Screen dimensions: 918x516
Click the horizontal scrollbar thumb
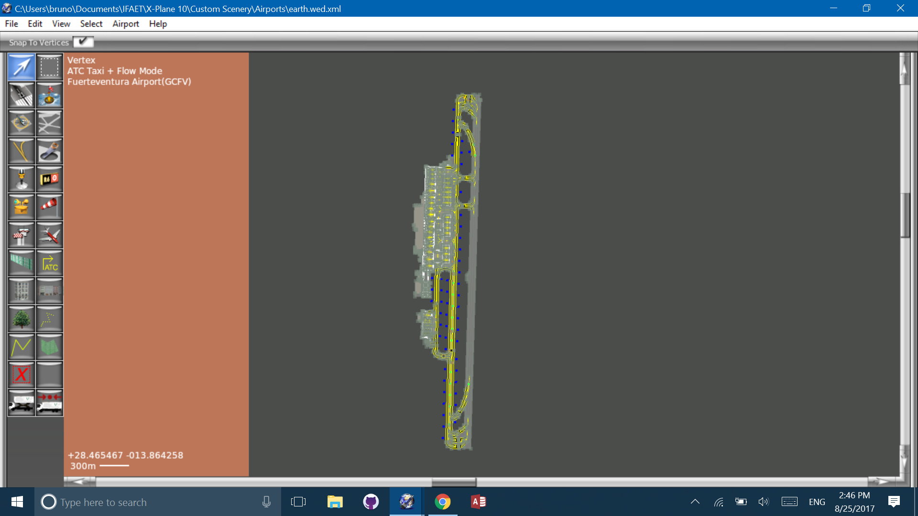[x=453, y=482]
